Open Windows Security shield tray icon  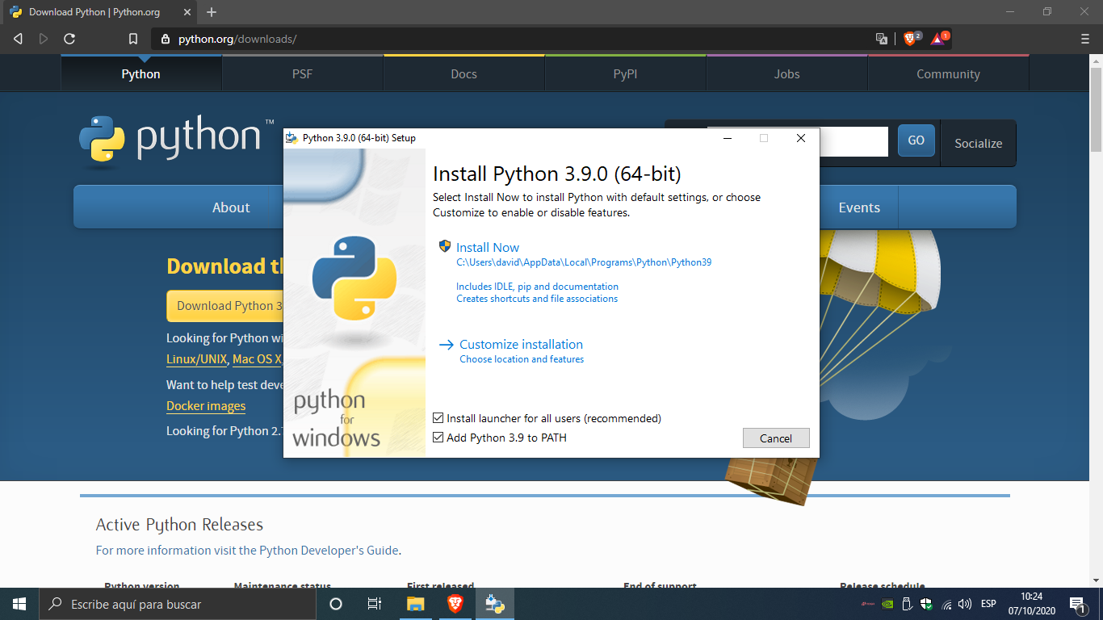click(x=926, y=604)
